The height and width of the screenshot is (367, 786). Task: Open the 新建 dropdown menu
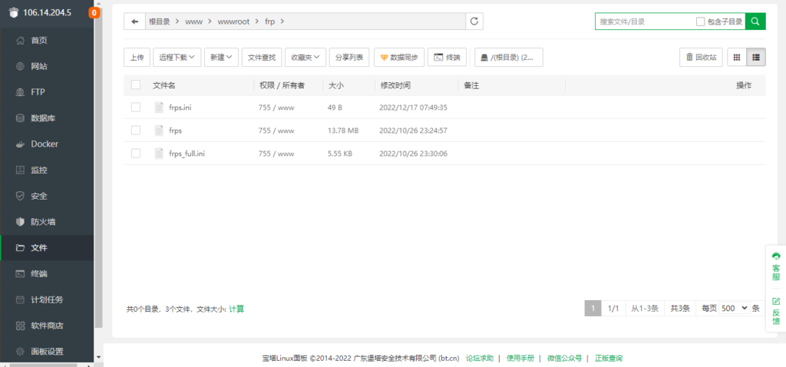point(221,57)
